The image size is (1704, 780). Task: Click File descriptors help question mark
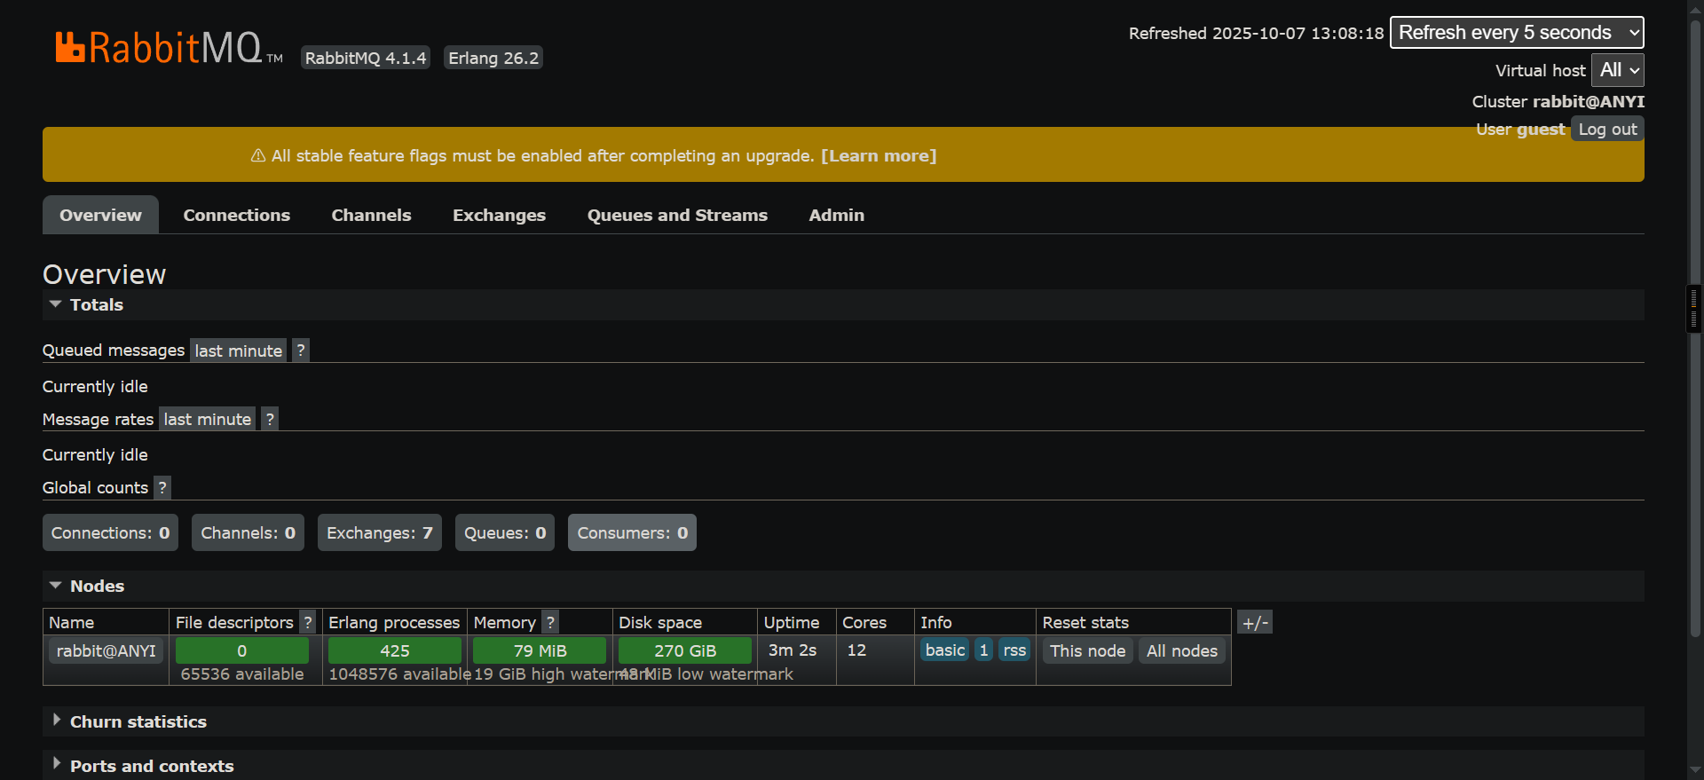coord(308,622)
